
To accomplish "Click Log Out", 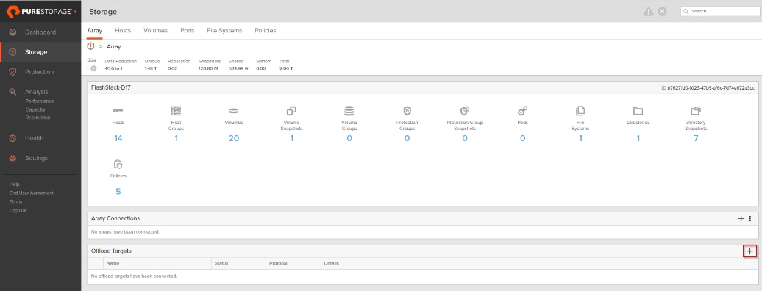I will (18, 210).
